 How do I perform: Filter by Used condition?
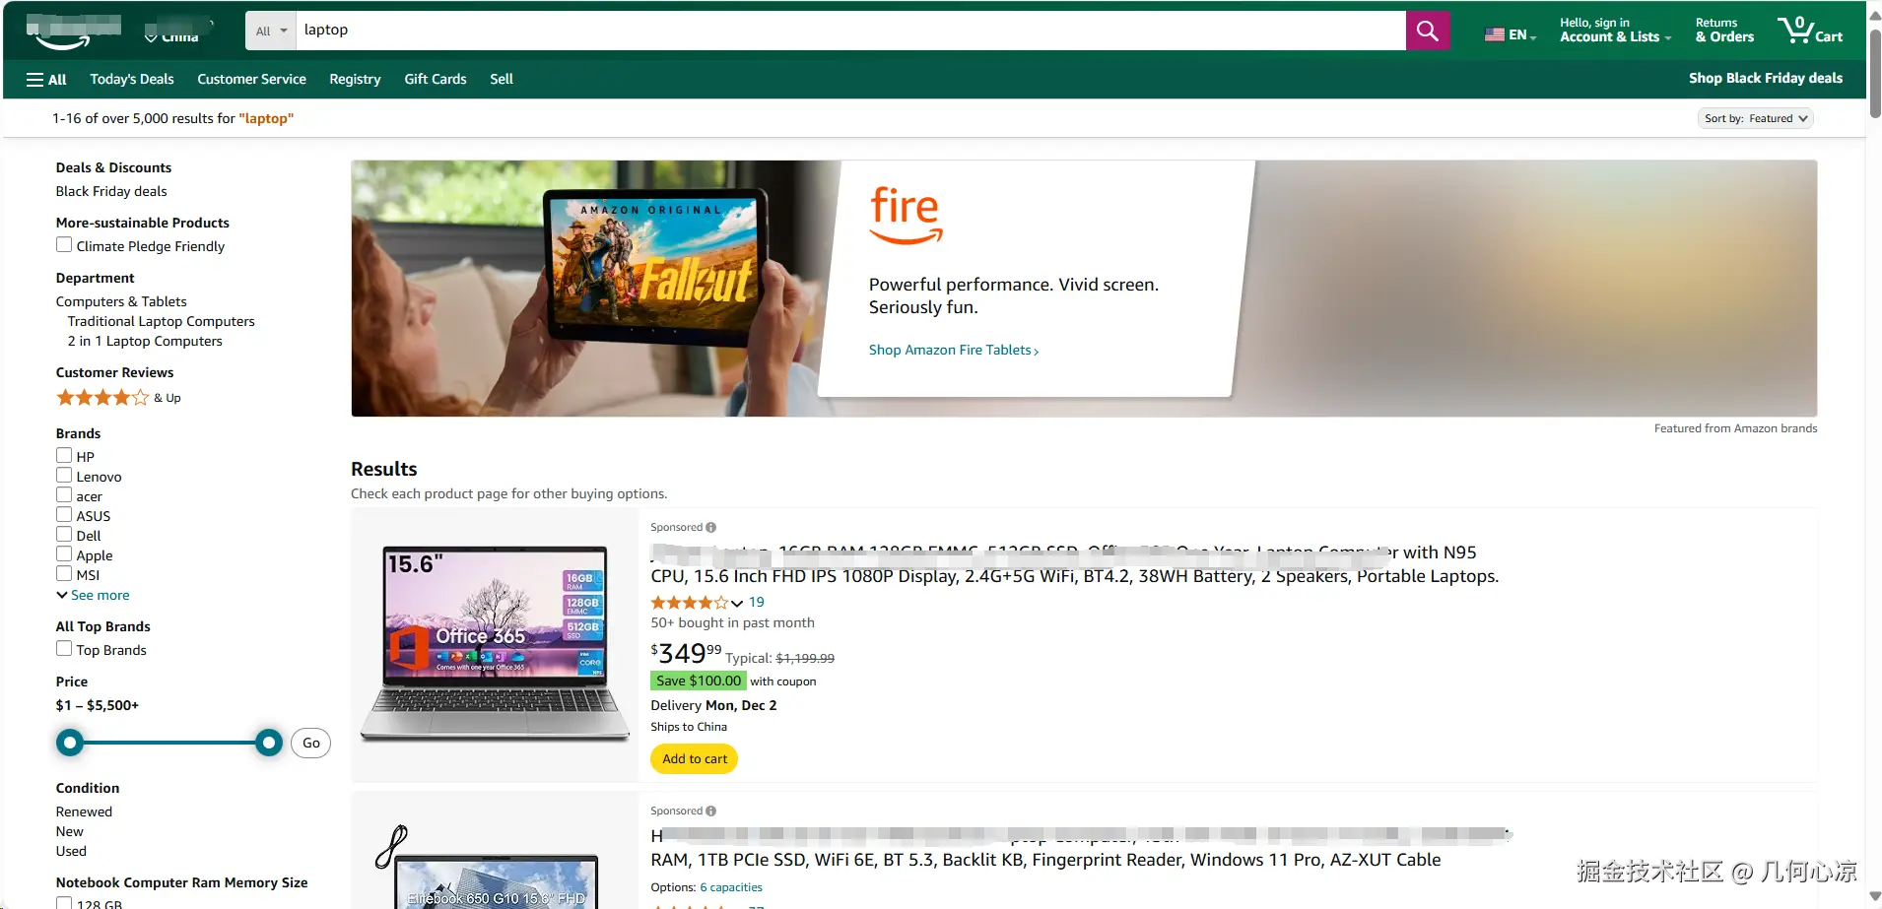71,852
